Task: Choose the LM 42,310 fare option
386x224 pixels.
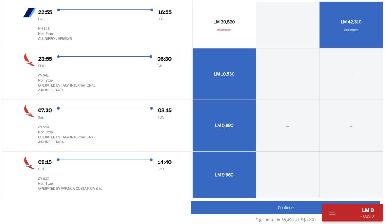Action: click(351, 25)
